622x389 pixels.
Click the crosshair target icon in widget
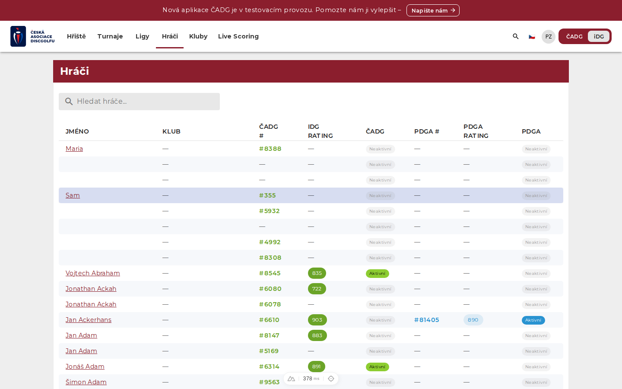point(331,379)
